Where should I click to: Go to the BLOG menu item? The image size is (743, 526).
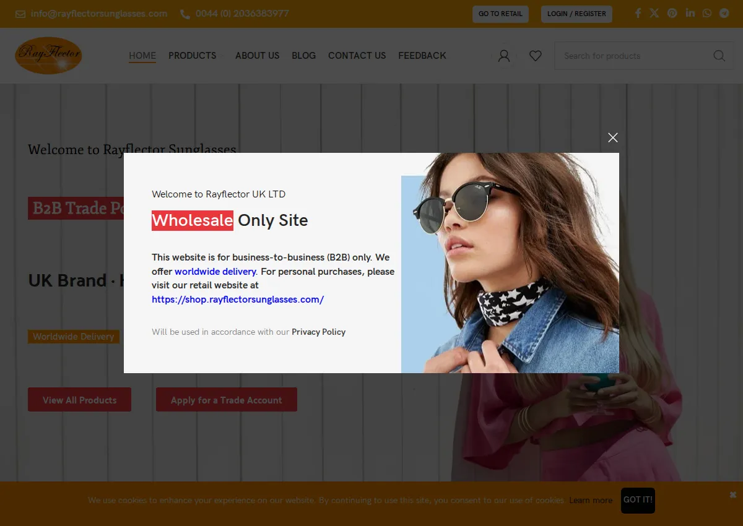(x=304, y=56)
